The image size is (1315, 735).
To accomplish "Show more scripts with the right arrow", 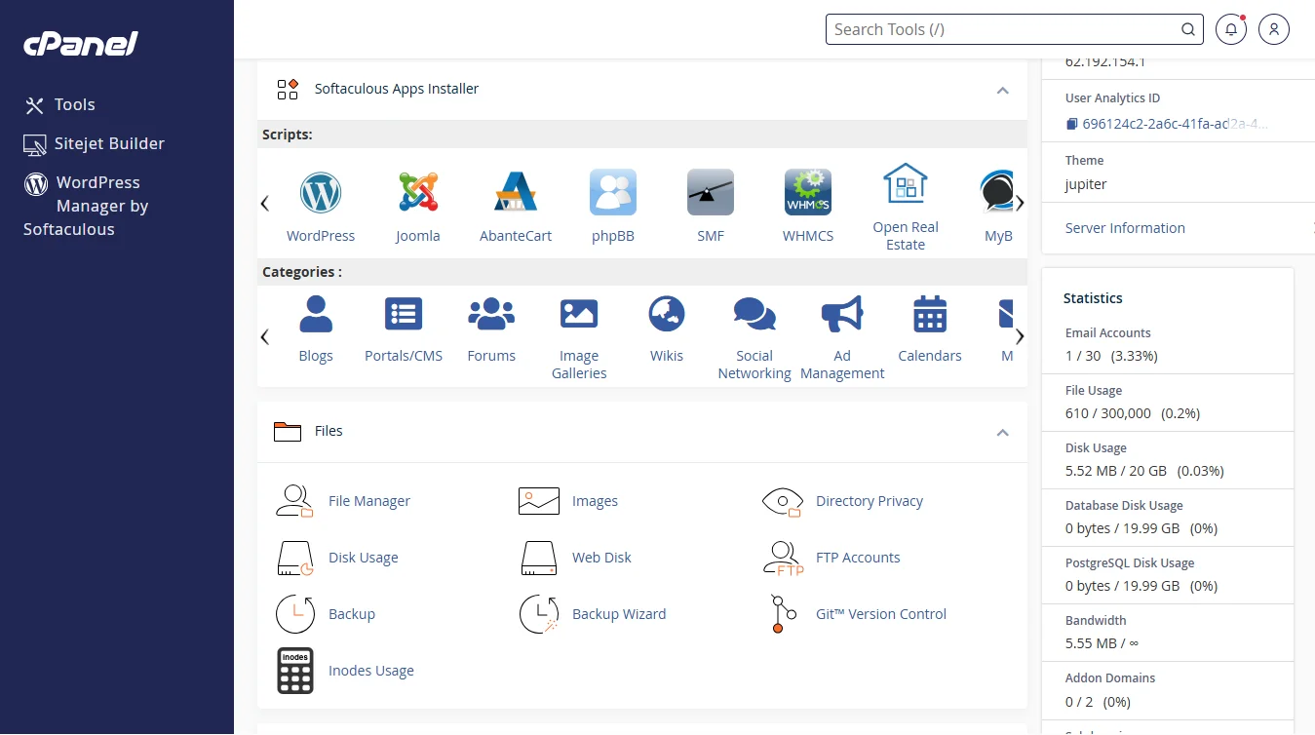I will [x=1020, y=203].
